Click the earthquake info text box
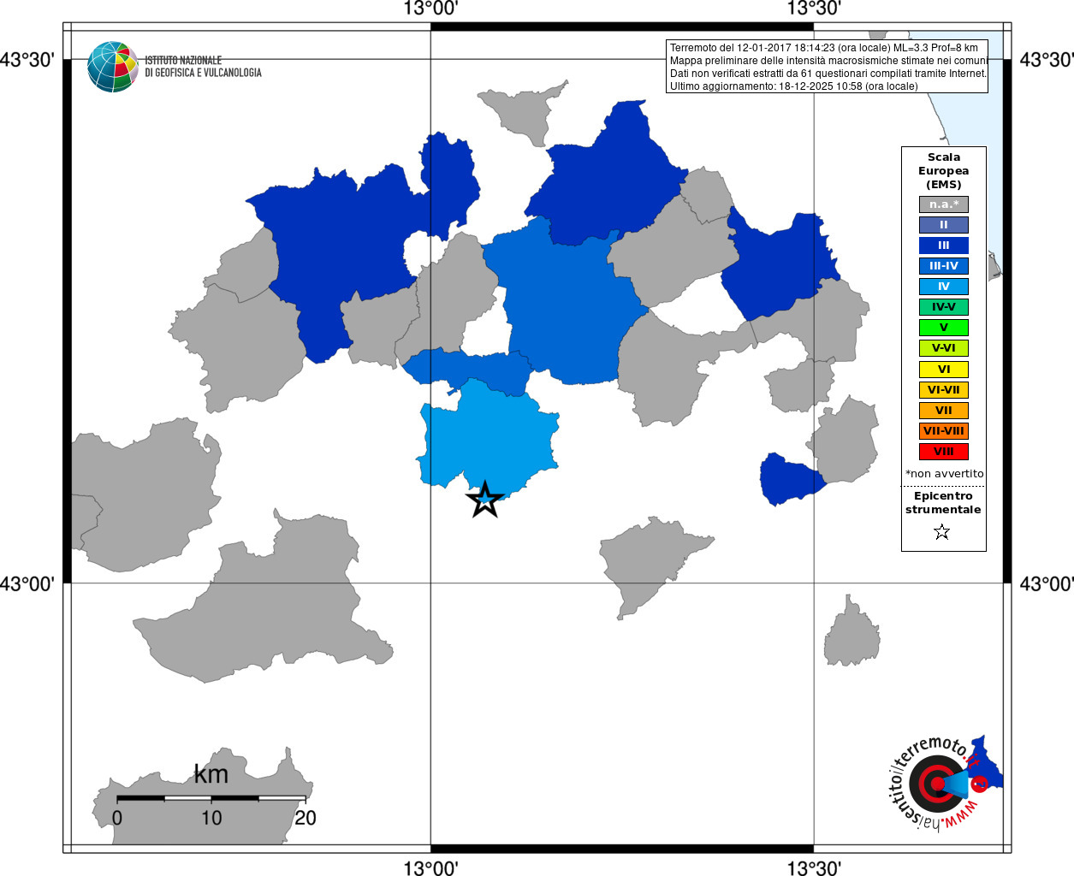 (828, 67)
